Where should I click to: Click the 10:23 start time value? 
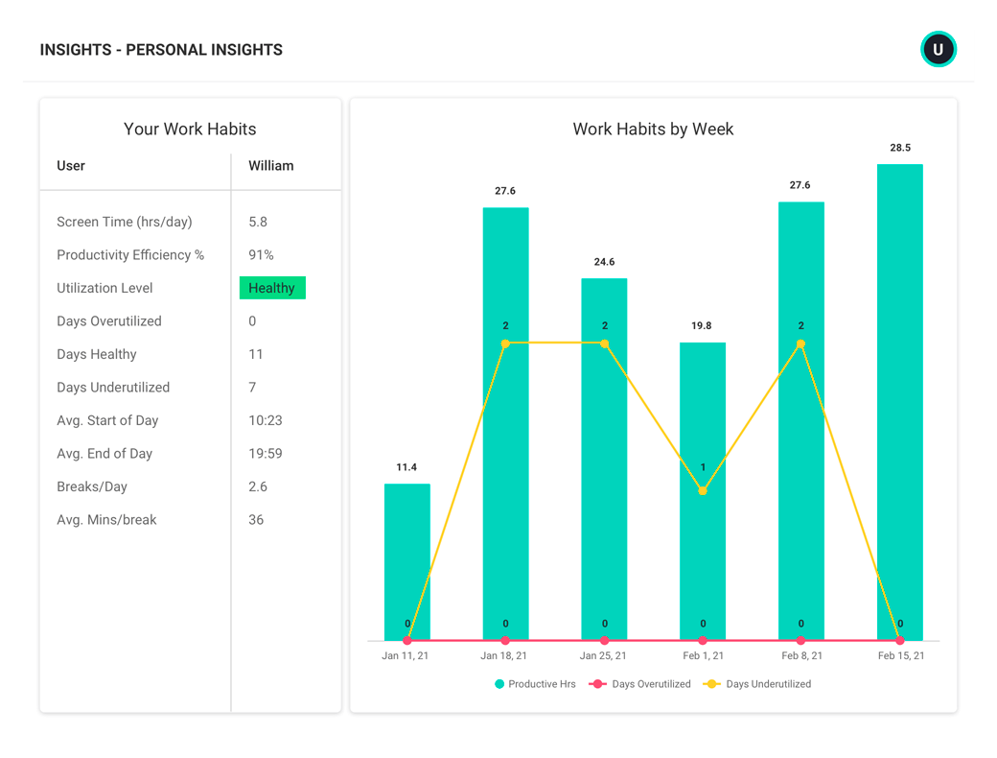266,420
